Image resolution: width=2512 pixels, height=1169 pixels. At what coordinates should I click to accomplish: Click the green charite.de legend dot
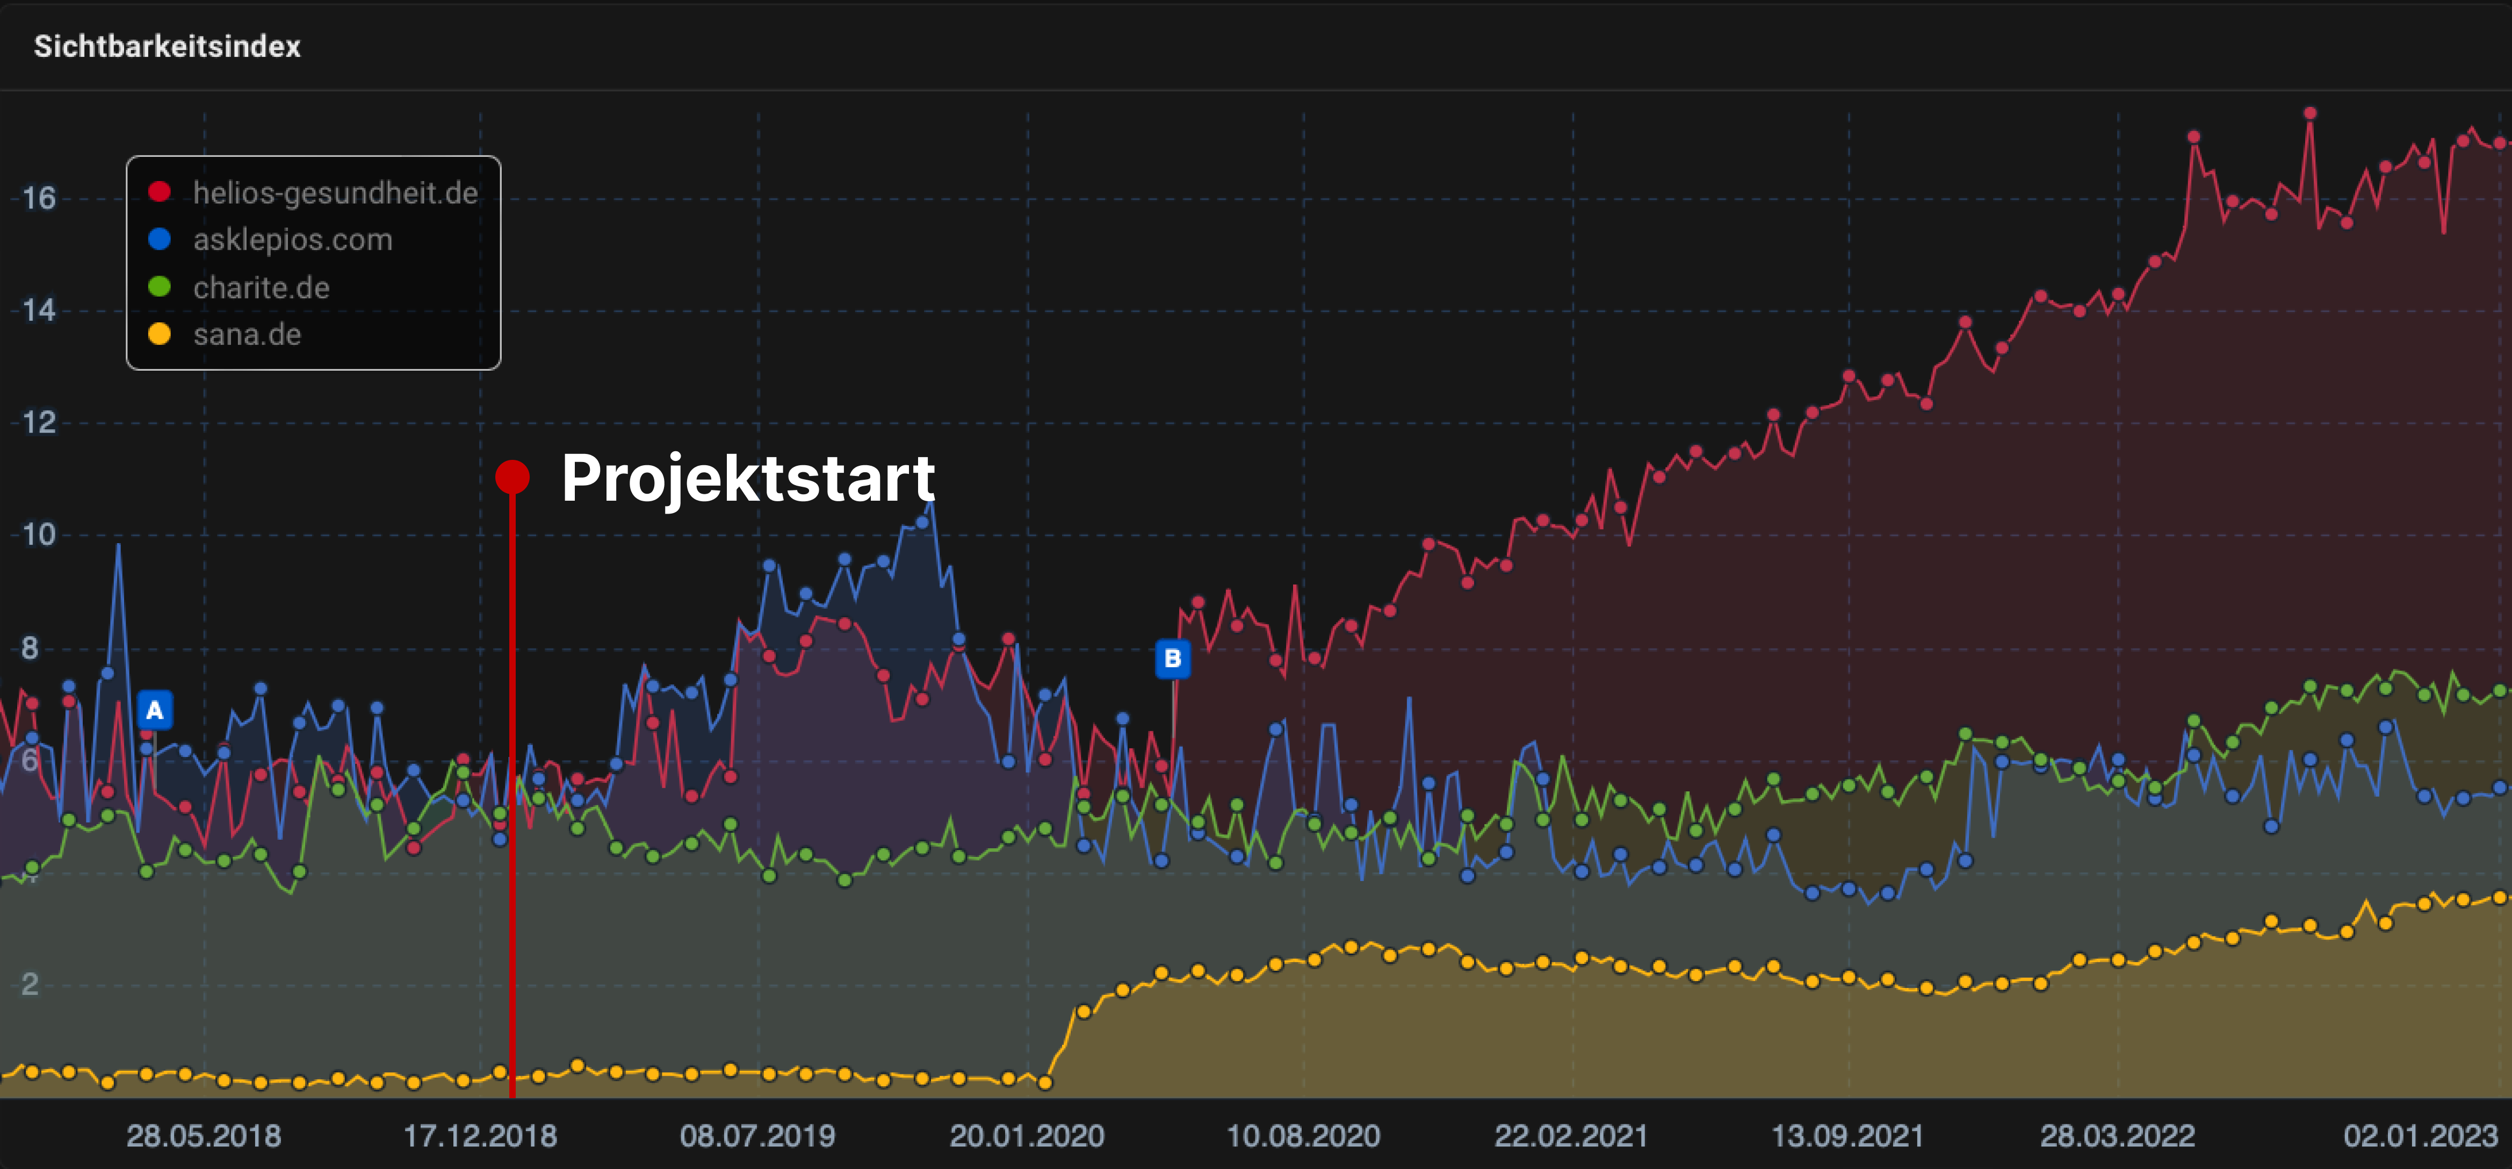tap(159, 287)
